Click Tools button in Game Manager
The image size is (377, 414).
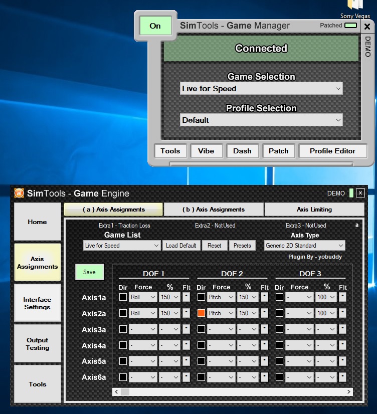pos(170,151)
